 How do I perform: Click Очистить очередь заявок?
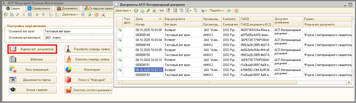coord(88,59)
